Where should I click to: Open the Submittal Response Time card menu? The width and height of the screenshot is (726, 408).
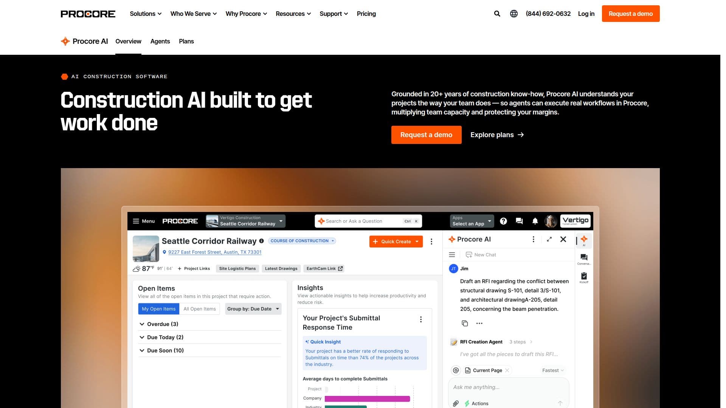coord(421,320)
